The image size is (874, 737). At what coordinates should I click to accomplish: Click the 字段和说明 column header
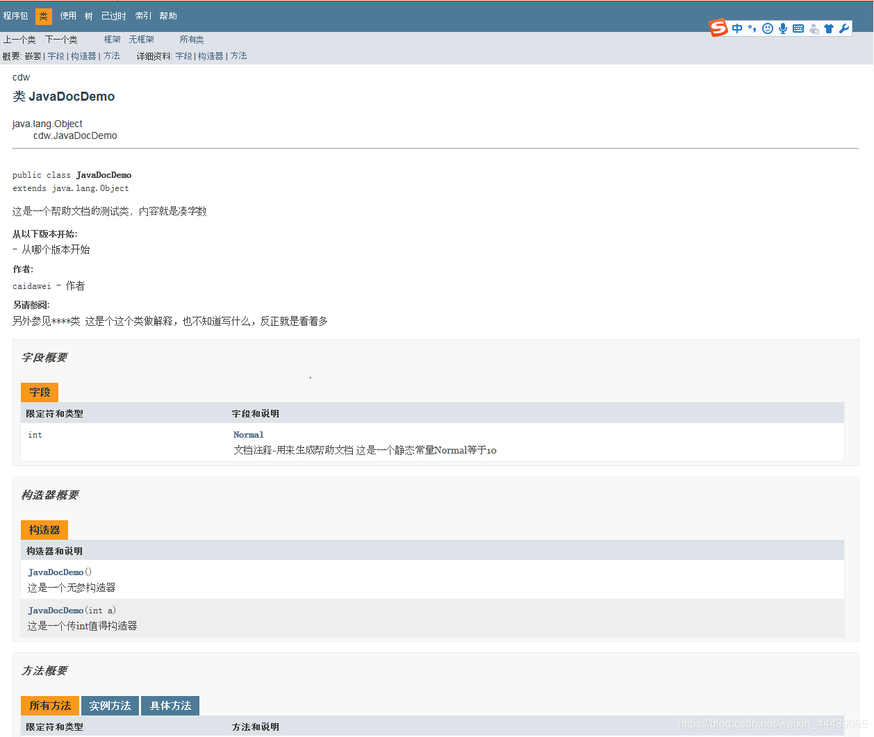tap(256, 414)
